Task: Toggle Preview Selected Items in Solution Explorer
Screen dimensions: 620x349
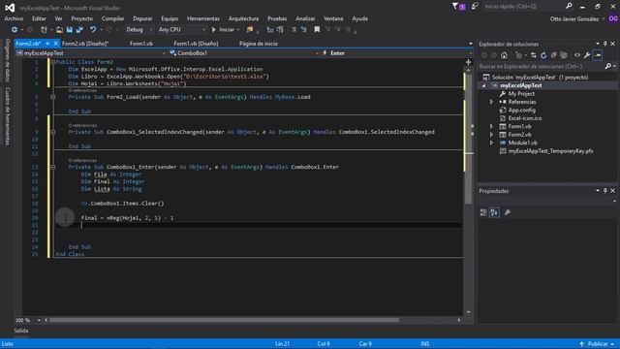Action: 598,55
